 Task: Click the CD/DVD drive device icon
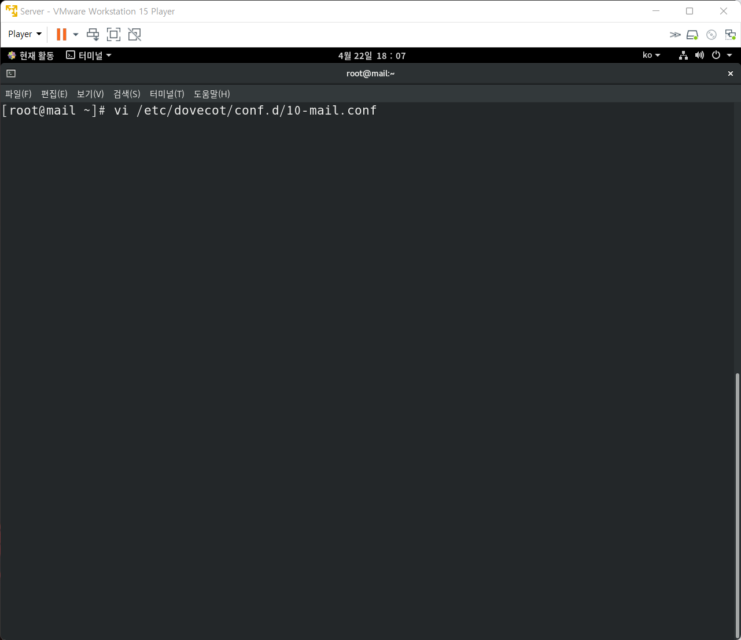click(711, 35)
